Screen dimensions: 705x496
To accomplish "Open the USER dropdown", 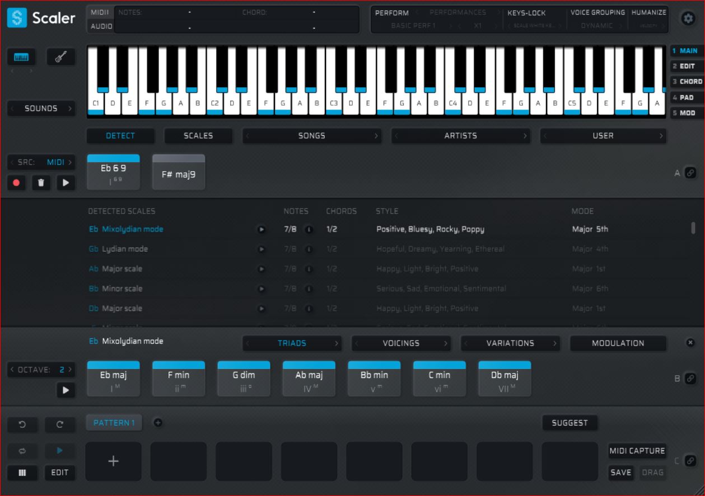I will (x=603, y=135).
